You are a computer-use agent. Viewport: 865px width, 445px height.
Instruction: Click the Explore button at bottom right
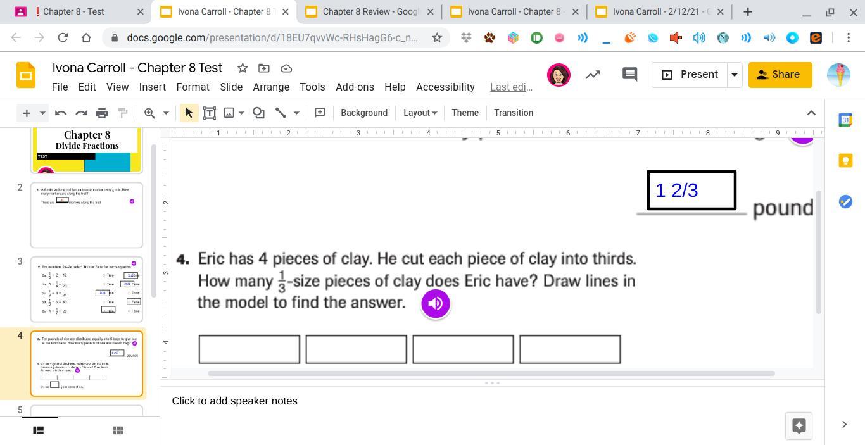pos(799,426)
